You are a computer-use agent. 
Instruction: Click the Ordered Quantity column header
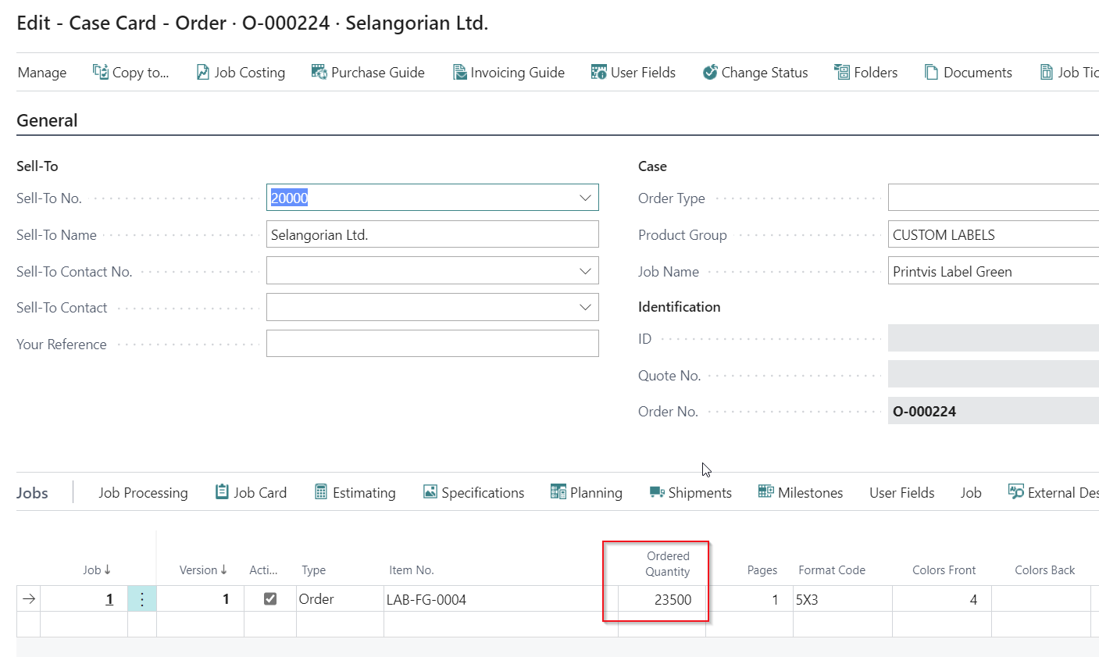[668, 563]
